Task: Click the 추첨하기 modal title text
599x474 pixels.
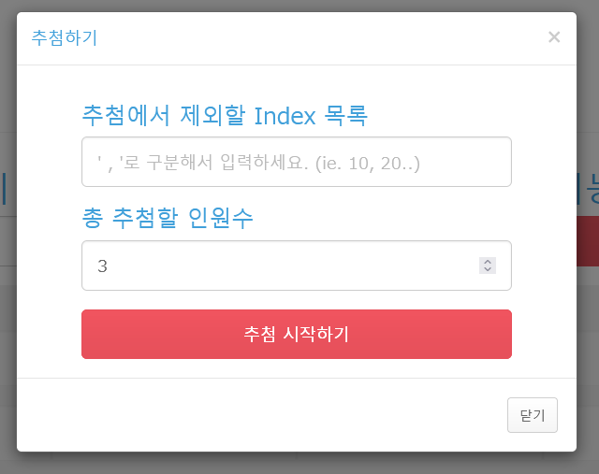Action: (65, 37)
